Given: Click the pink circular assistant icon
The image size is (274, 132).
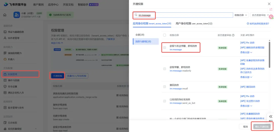Looking at the screenshot, I should coord(271,17).
